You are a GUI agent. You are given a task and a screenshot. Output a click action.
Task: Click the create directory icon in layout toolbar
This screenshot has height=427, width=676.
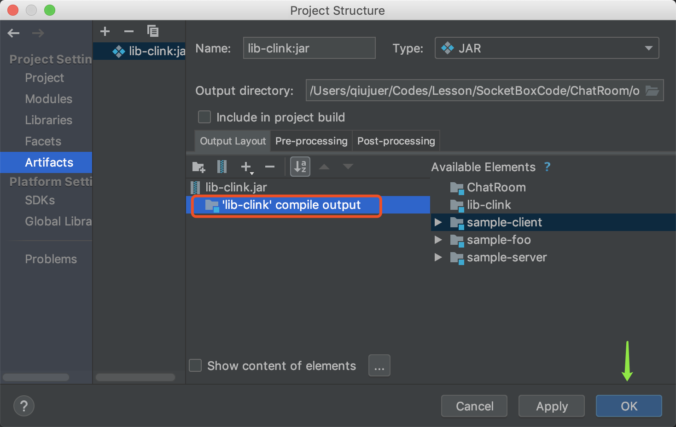click(198, 167)
